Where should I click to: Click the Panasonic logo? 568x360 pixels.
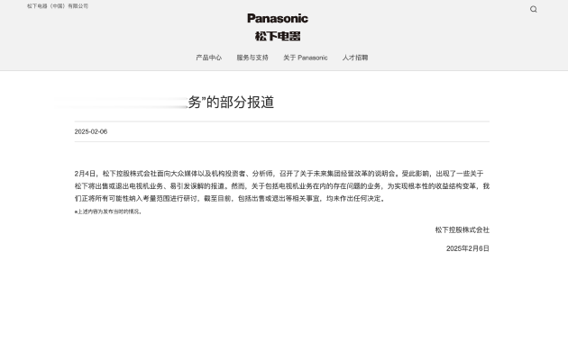tap(278, 18)
